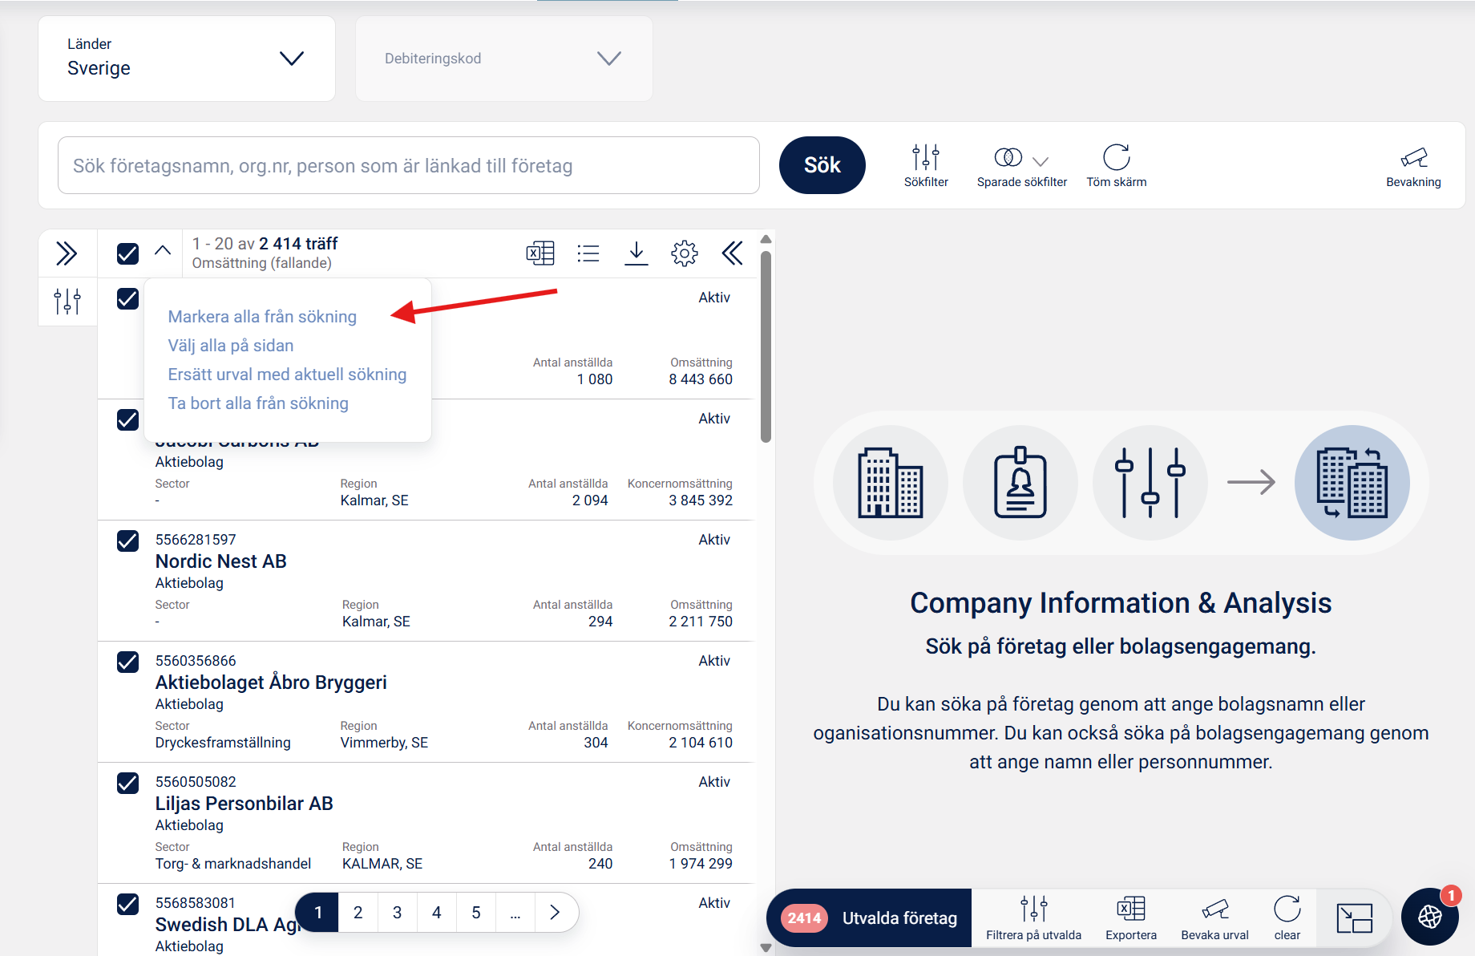The width and height of the screenshot is (1475, 956).
Task: Switch to list view icon in results header
Action: [588, 253]
